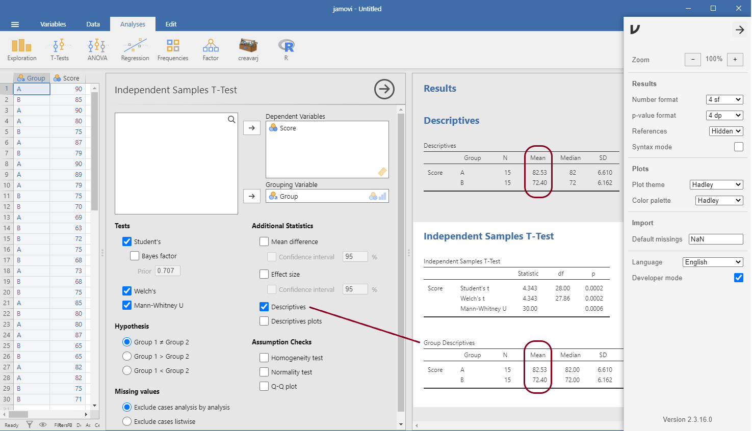The image size is (752, 431).
Task: Switch to the Data tab
Action: click(93, 24)
